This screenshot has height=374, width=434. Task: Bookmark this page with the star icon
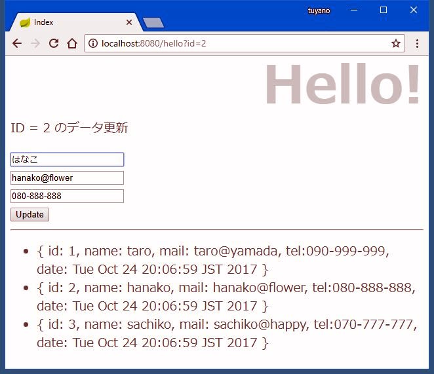click(395, 43)
